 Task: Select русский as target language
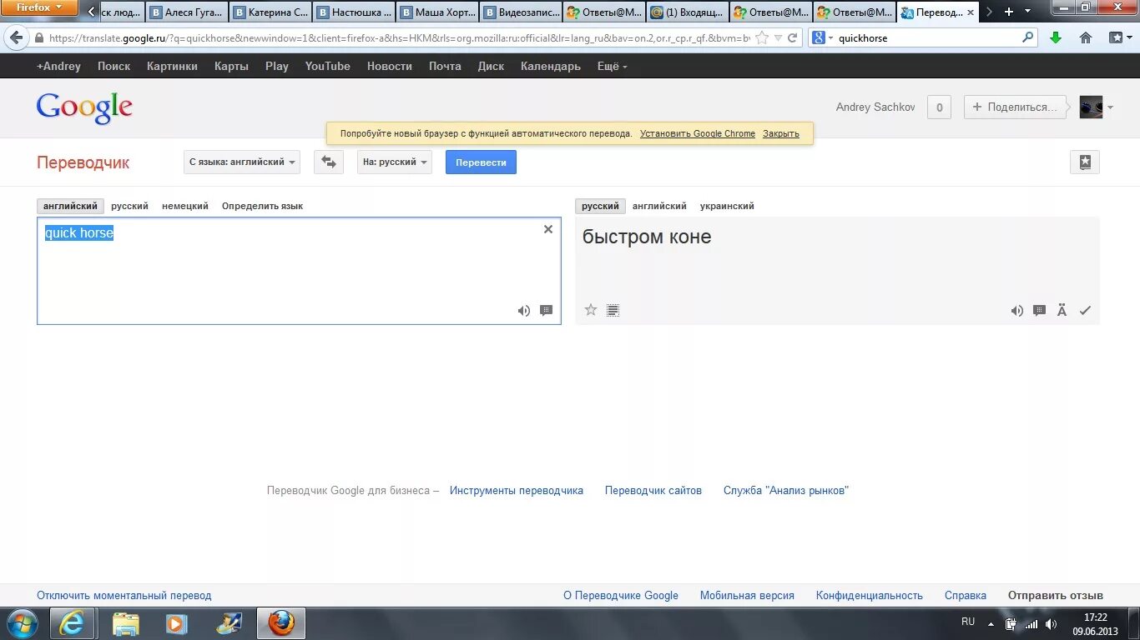[600, 206]
